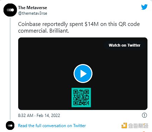Image resolution: width=152 pixels, height=132 pixels.
Task: Click the golden 金色财经 logo icon
Action: coord(124,125)
